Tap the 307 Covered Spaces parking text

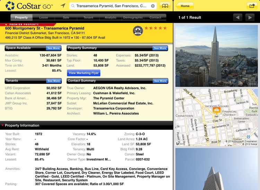(x=79, y=184)
